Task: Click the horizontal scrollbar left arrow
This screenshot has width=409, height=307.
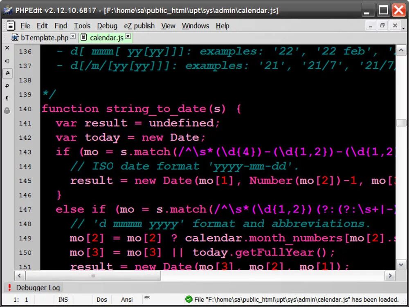Action: tap(20, 276)
